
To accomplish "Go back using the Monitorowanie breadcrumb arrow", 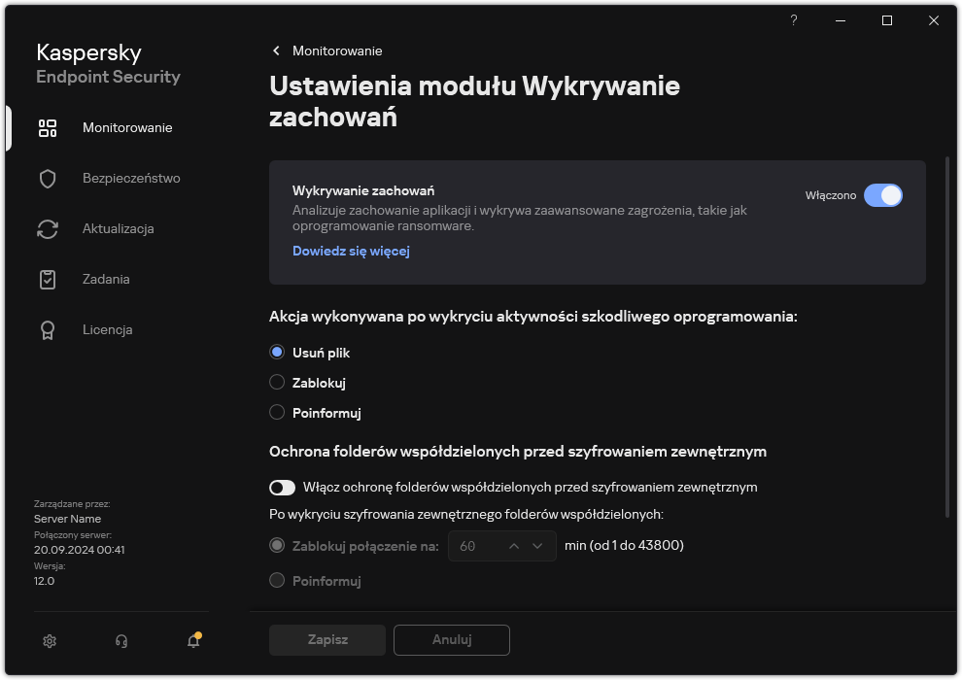I will tap(276, 51).
